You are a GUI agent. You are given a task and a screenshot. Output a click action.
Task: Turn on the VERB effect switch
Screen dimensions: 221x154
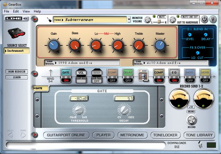(x=205, y=80)
